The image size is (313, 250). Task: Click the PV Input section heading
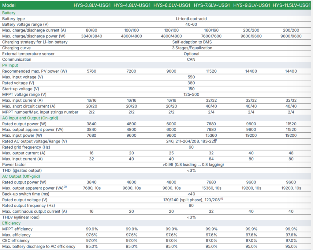coord(10,65)
